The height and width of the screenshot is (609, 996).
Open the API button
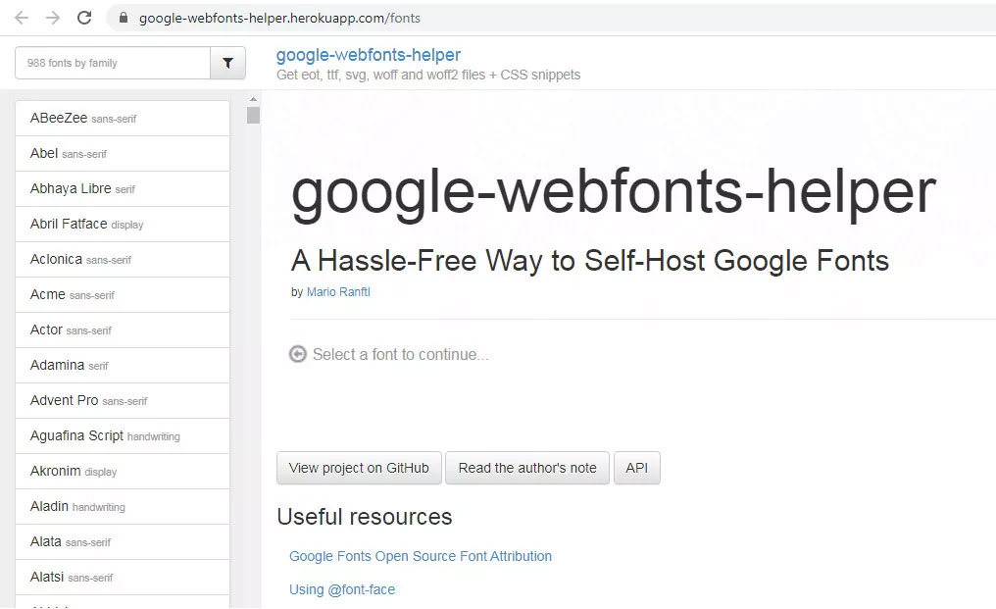click(637, 468)
